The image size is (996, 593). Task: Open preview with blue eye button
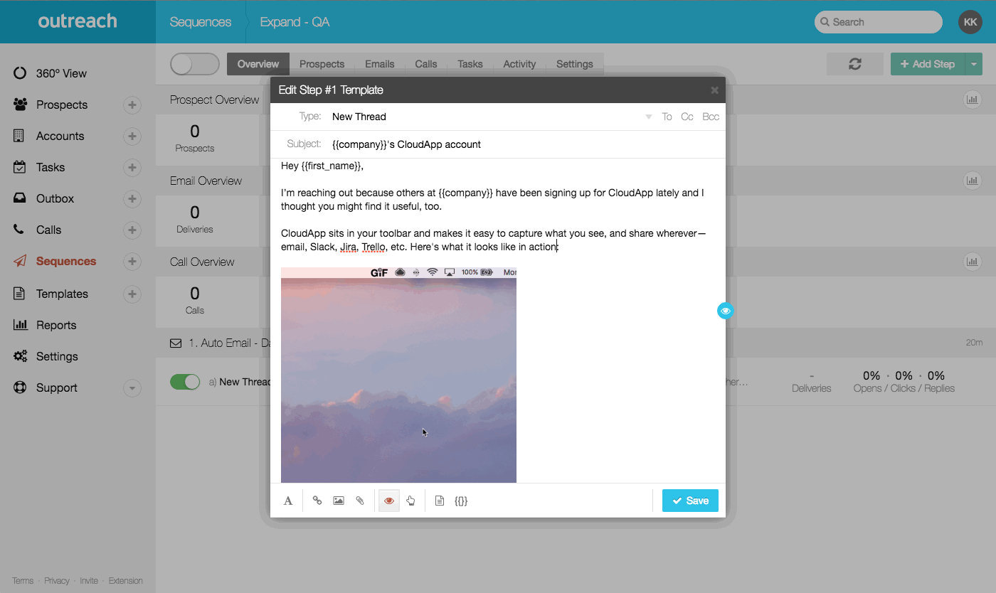[725, 311]
